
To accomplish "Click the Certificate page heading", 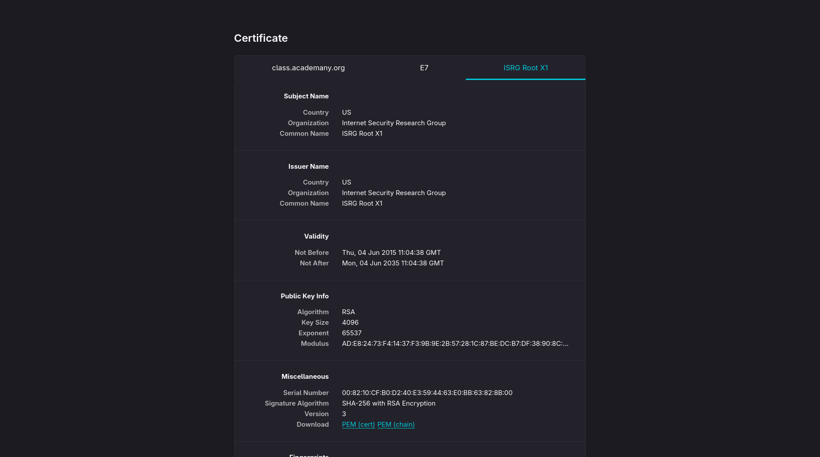I will (261, 38).
